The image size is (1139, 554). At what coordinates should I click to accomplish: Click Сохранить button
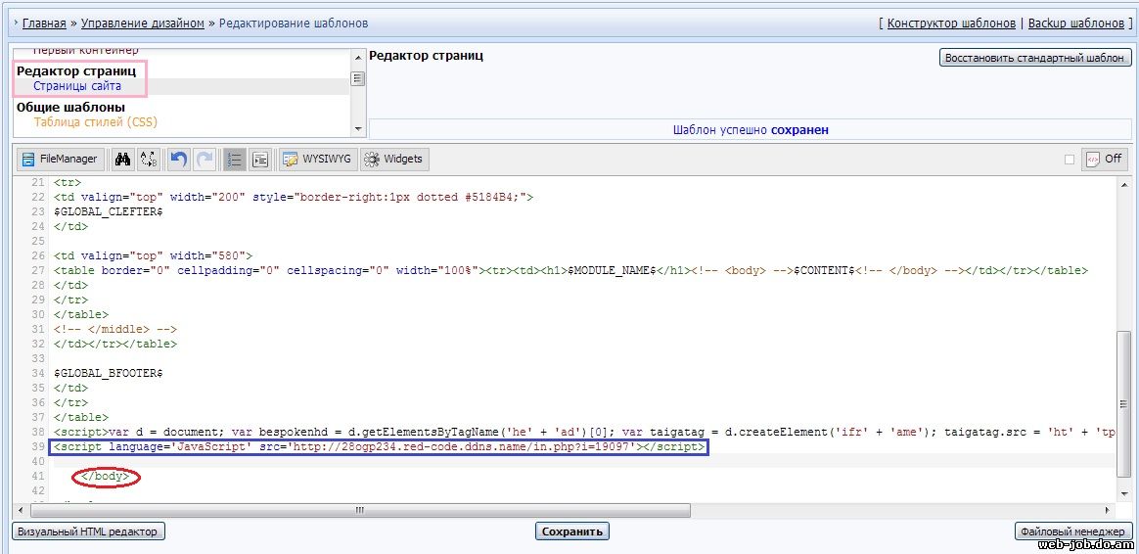tap(572, 531)
